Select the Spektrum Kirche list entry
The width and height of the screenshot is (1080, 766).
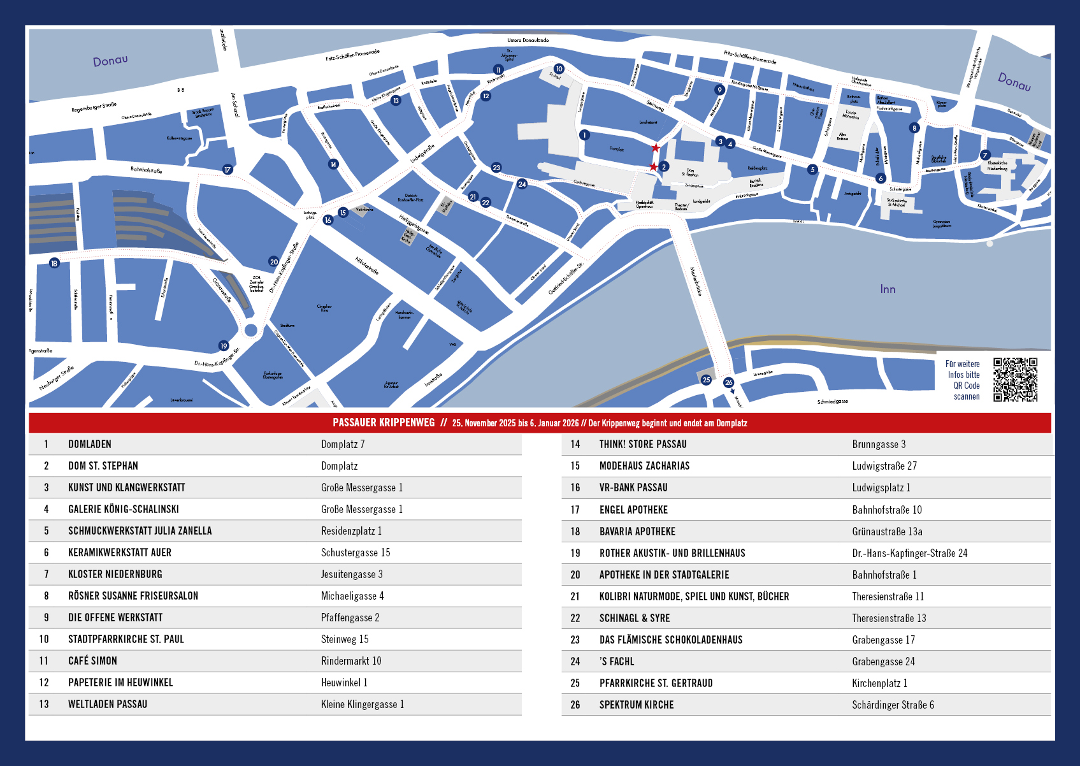click(636, 705)
